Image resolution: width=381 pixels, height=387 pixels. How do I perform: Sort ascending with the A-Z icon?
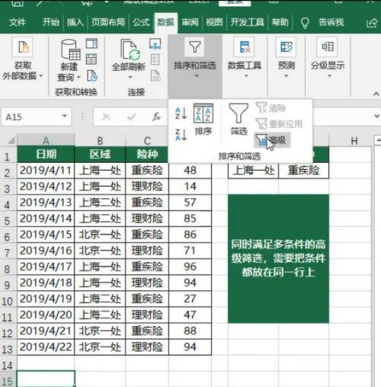(x=181, y=114)
